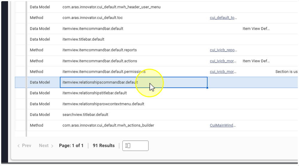Open the cui_ivicb_repo... method link
This screenshot has width=299, height=166.
(x=223, y=50)
